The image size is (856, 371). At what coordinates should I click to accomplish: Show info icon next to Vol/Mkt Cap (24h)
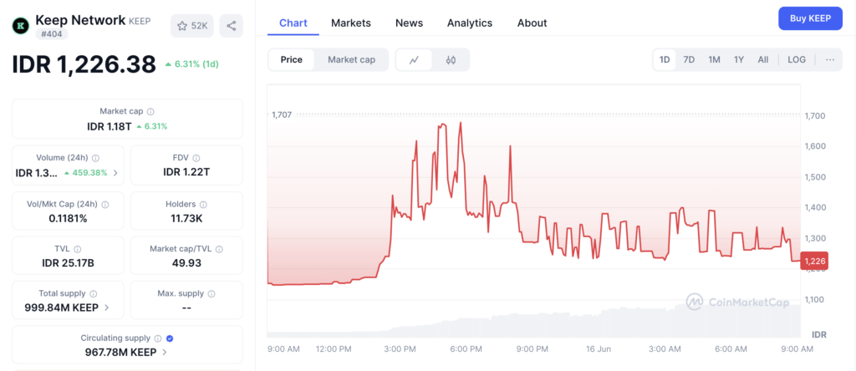[x=105, y=205]
